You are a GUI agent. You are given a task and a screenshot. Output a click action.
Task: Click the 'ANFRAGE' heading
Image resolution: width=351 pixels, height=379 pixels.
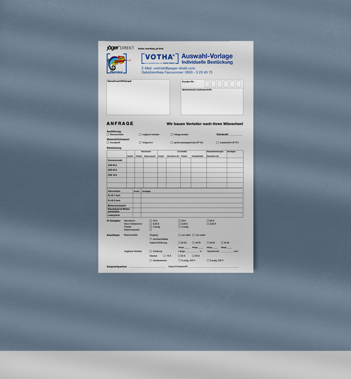(x=120, y=123)
